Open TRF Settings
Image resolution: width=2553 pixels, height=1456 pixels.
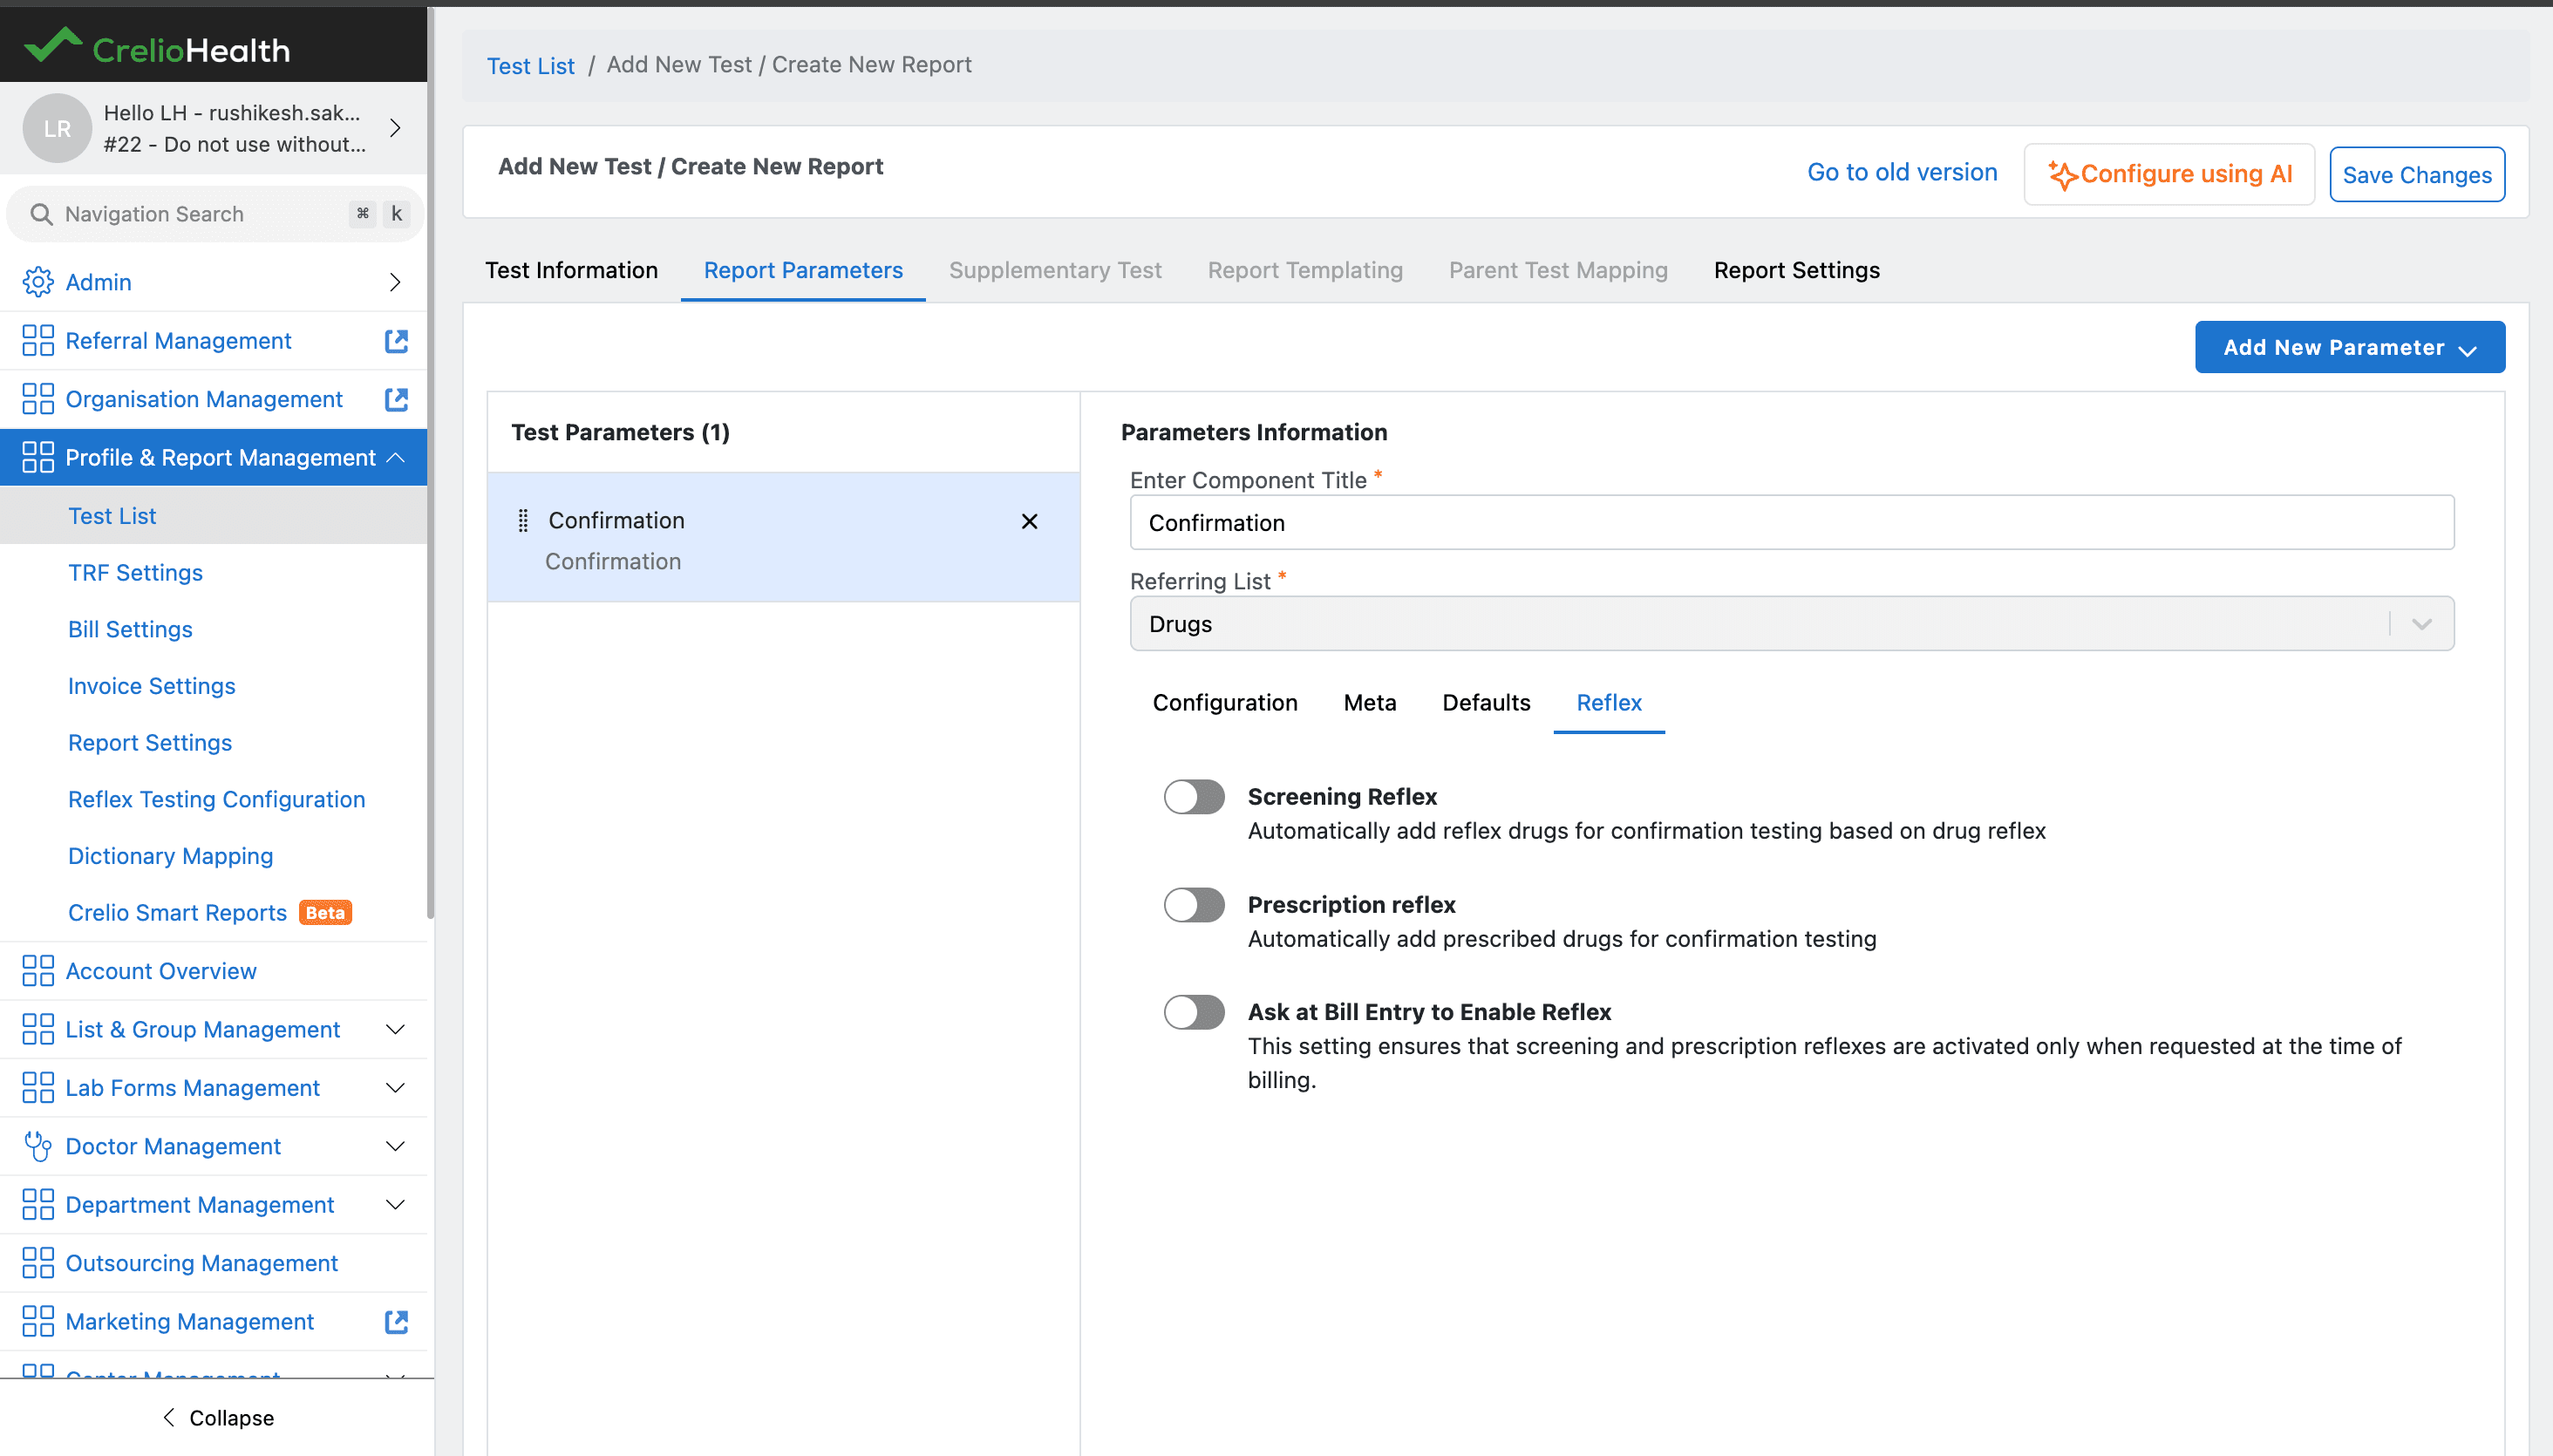pyautogui.click(x=135, y=572)
